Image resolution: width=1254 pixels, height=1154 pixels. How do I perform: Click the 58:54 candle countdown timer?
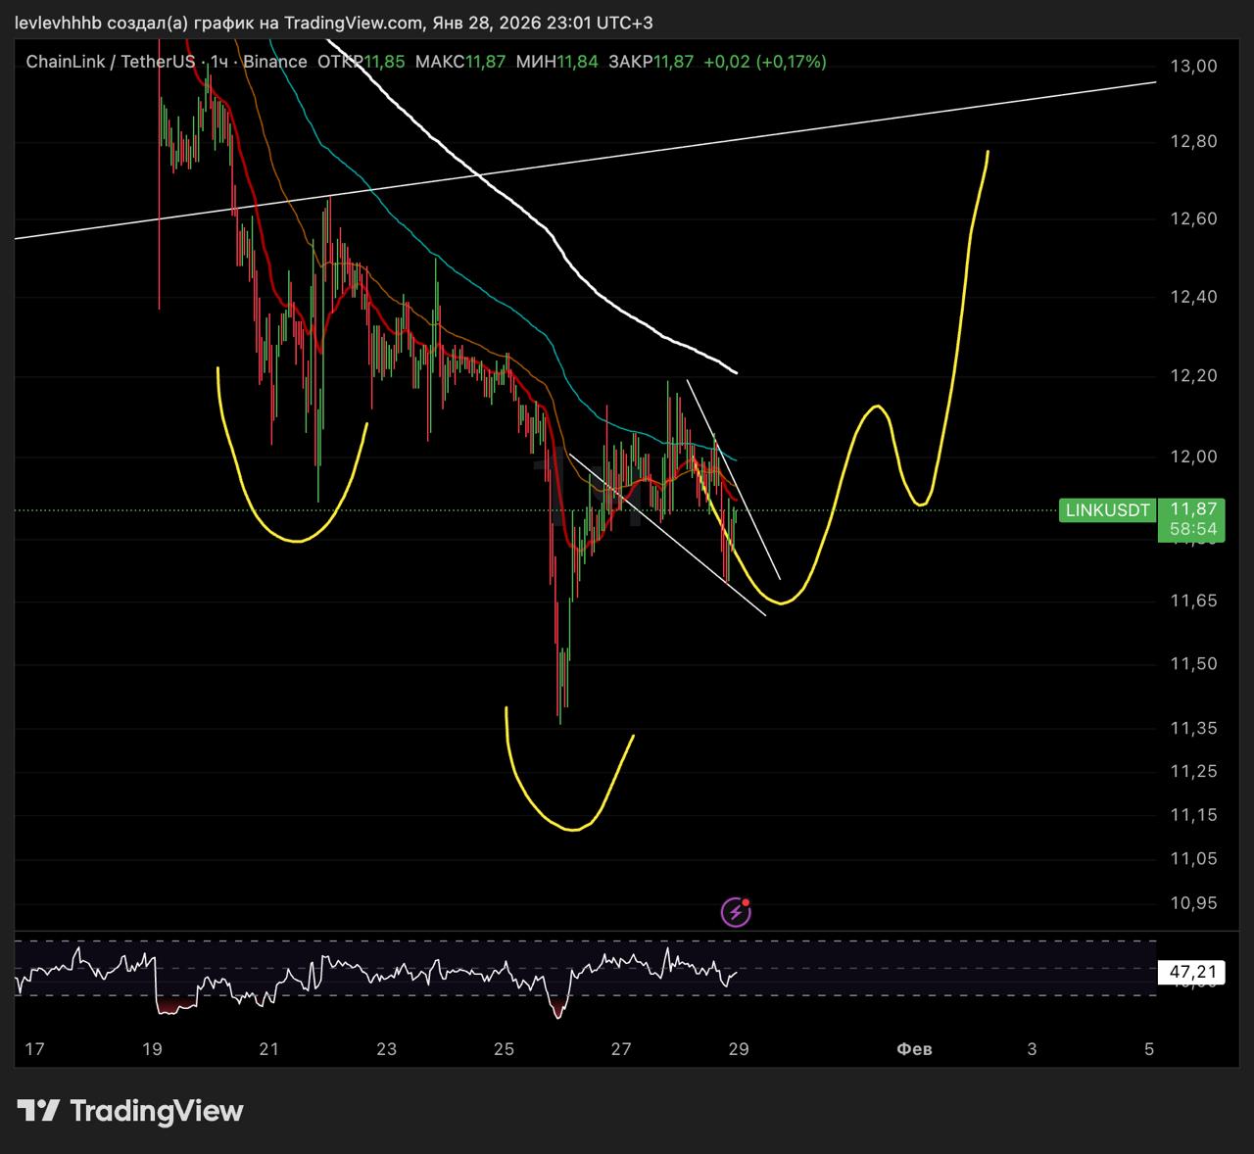[x=1193, y=529]
